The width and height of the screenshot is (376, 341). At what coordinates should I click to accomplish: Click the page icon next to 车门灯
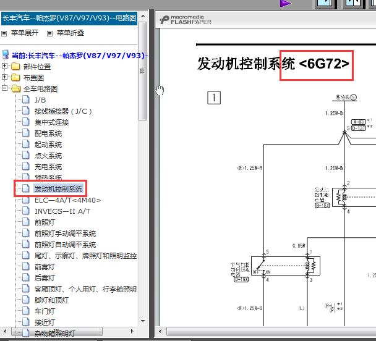click(x=26, y=311)
